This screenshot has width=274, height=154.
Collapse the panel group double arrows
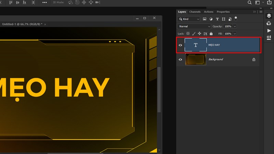point(261,8)
